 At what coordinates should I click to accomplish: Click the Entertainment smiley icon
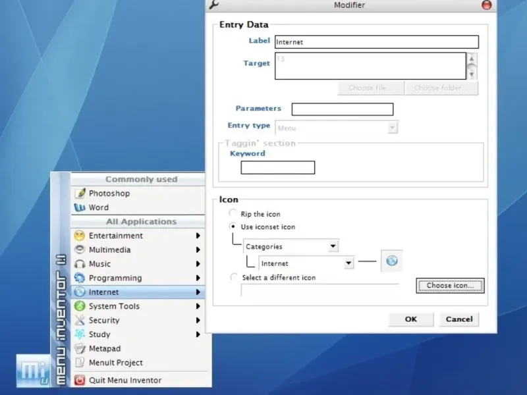[x=80, y=236]
